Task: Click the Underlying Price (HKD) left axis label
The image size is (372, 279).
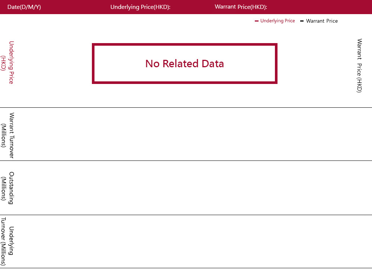Action: pos(7,62)
